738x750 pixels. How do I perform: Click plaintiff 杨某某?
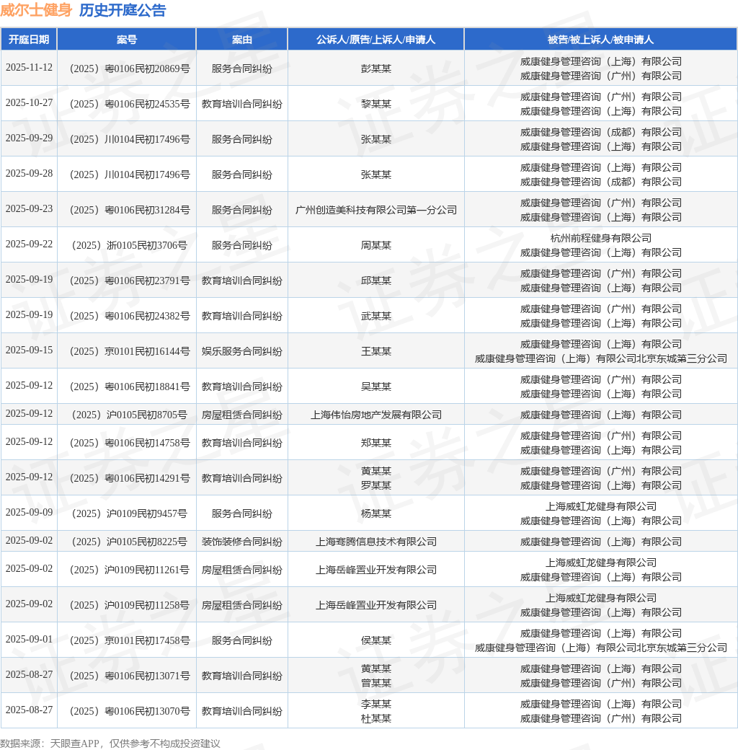[376, 513]
